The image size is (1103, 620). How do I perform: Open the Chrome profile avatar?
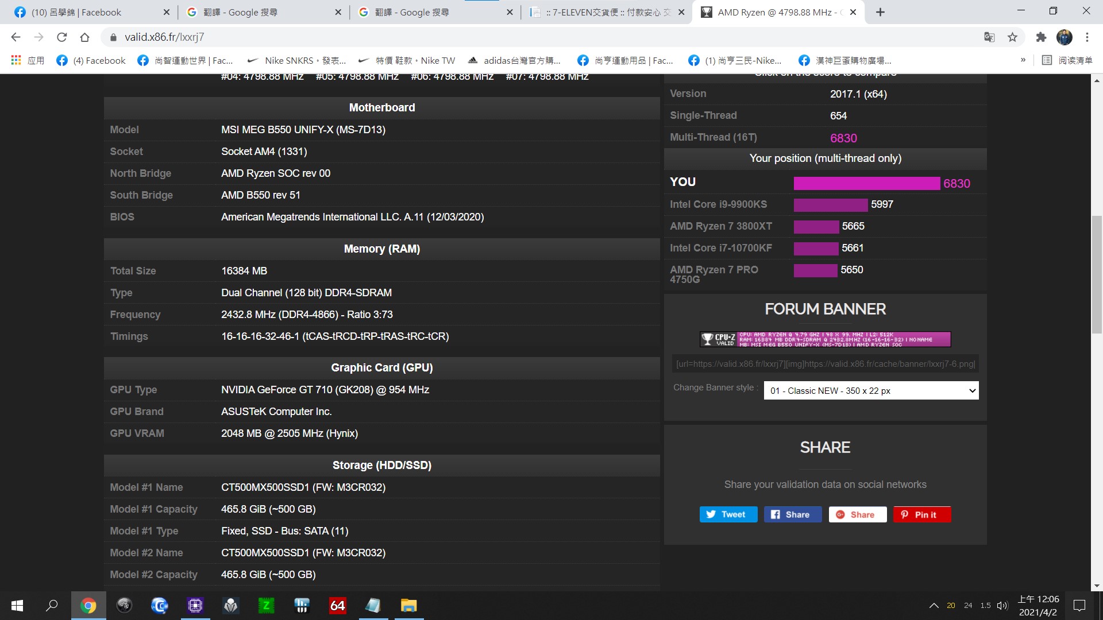coord(1064,37)
